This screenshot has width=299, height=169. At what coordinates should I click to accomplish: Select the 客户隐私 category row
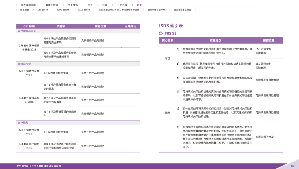coord(23,123)
